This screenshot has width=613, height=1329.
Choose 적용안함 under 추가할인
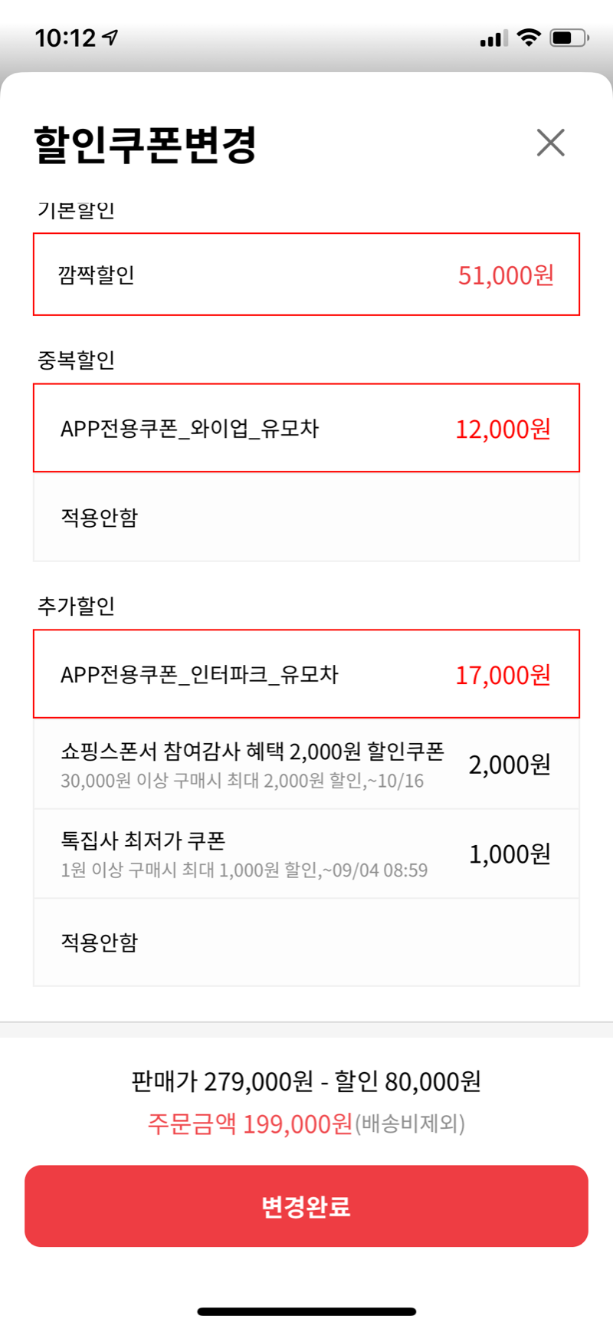pyautogui.click(x=306, y=942)
